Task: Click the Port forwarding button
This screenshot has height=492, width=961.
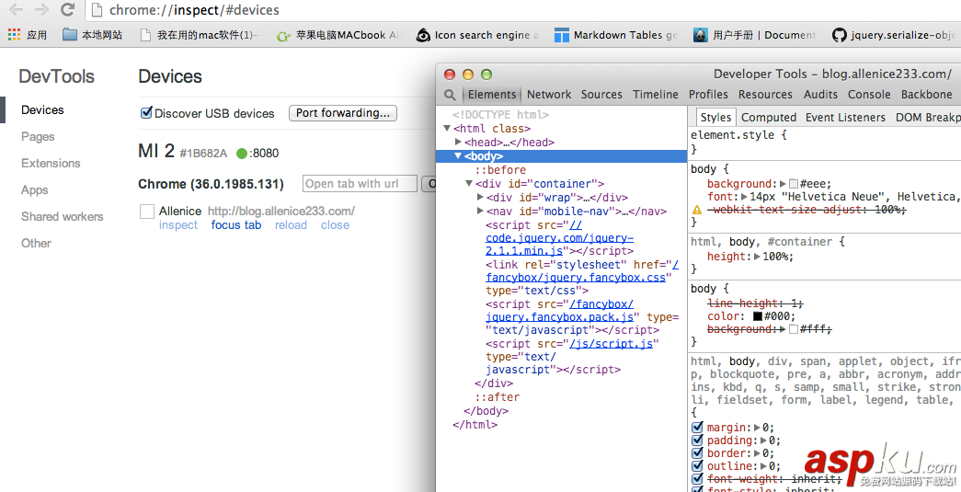Action: point(343,113)
